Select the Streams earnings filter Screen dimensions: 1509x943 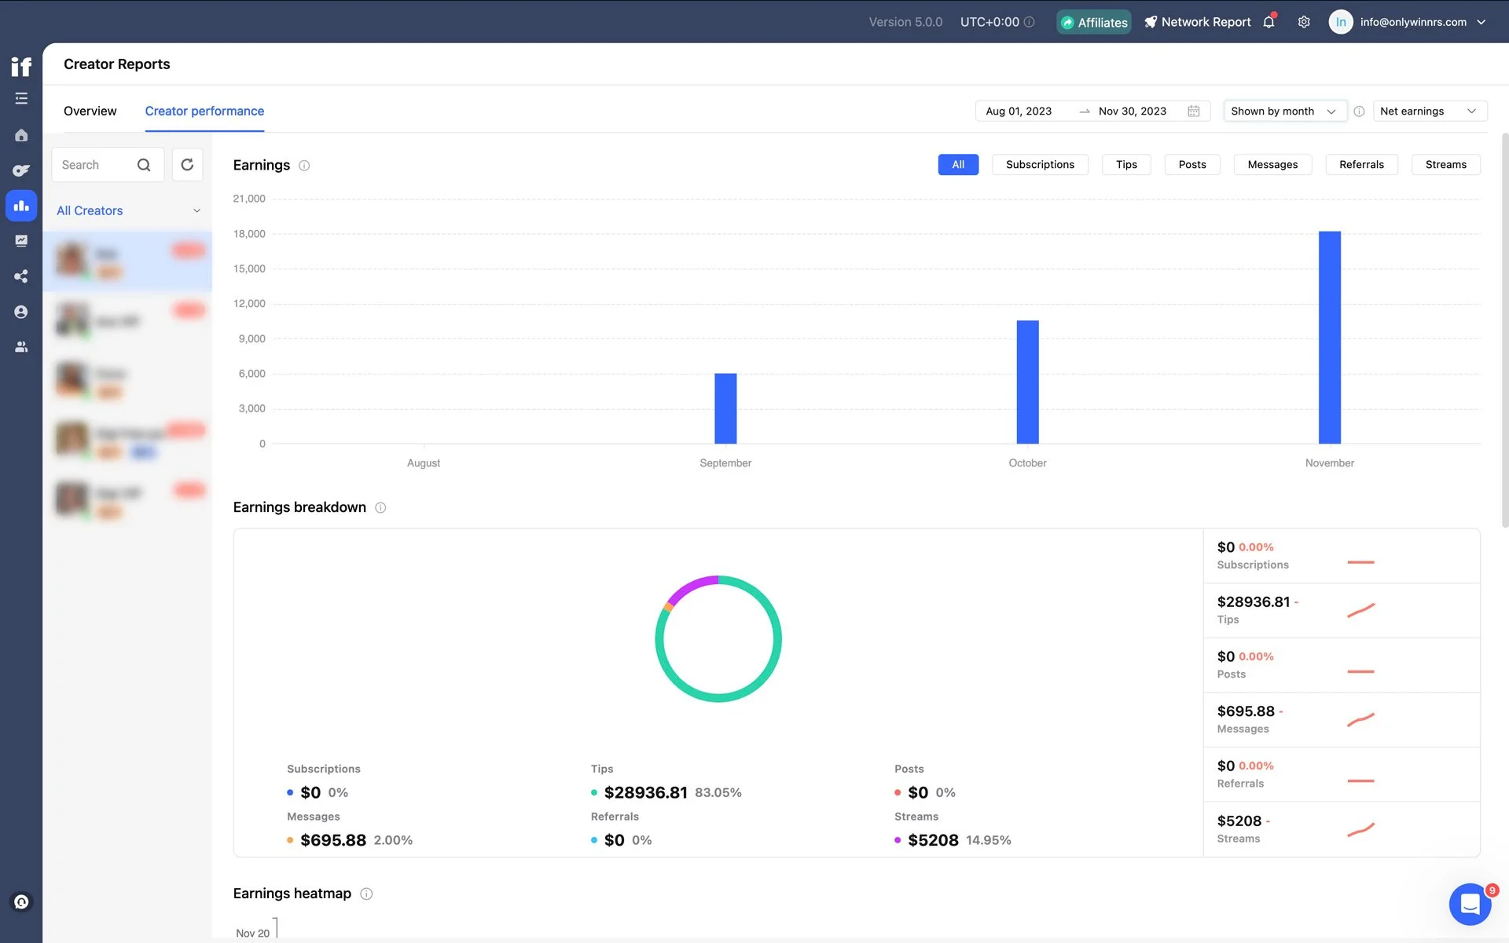[x=1445, y=165]
